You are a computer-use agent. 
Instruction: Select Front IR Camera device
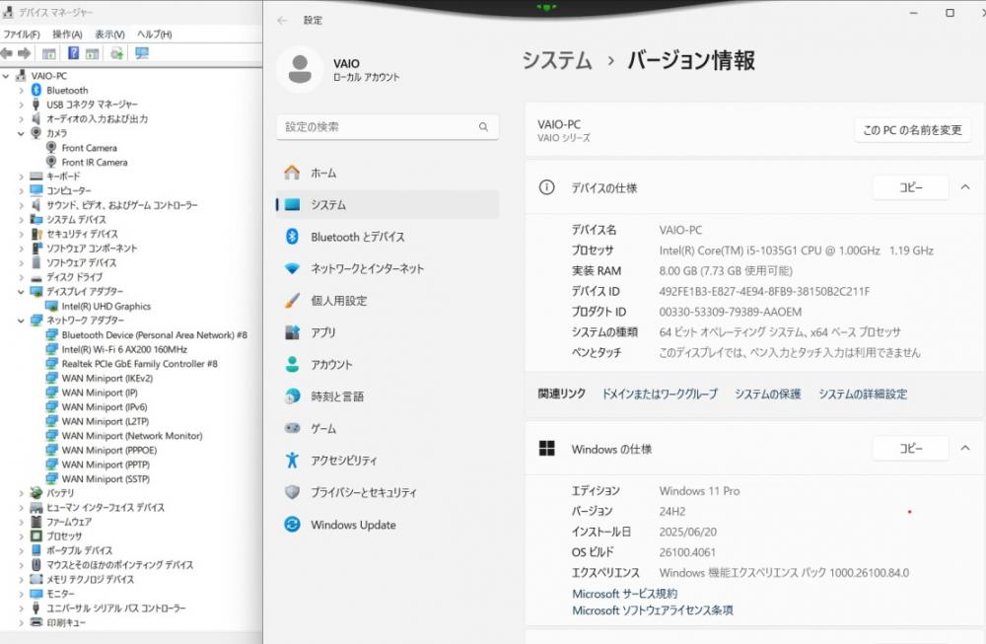[95, 163]
